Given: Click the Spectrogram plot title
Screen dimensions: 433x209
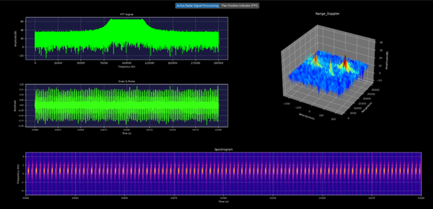Looking at the screenshot, I should [x=223, y=150].
